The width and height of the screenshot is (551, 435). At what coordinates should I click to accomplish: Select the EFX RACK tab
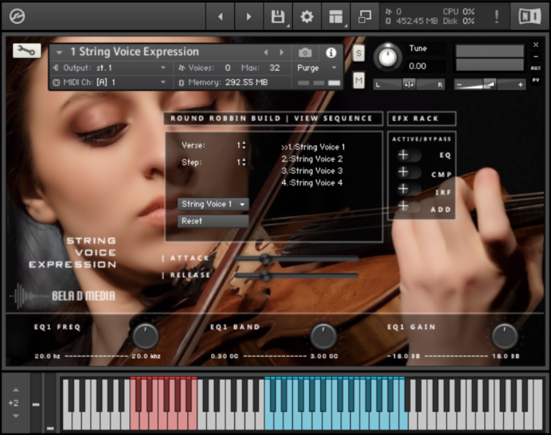pos(422,119)
